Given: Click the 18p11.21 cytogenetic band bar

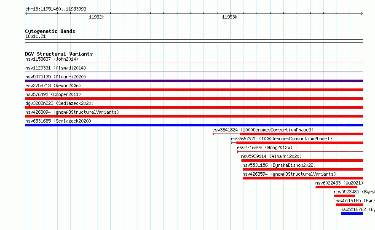Looking at the screenshot, I should (x=194, y=41).
